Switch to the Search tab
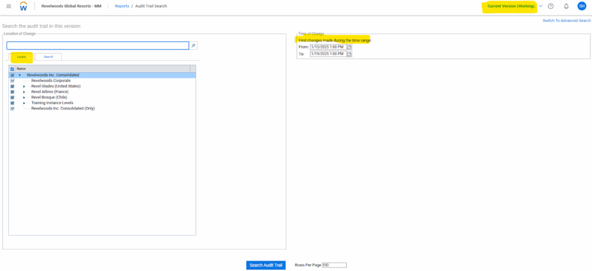This screenshot has height=271, width=592. point(48,57)
